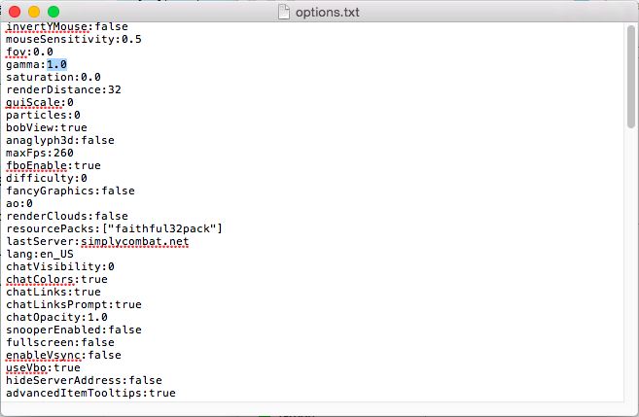Click the vertical scrollbar thumb
Viewport: 639px width, 417px height.
(632, 87)
